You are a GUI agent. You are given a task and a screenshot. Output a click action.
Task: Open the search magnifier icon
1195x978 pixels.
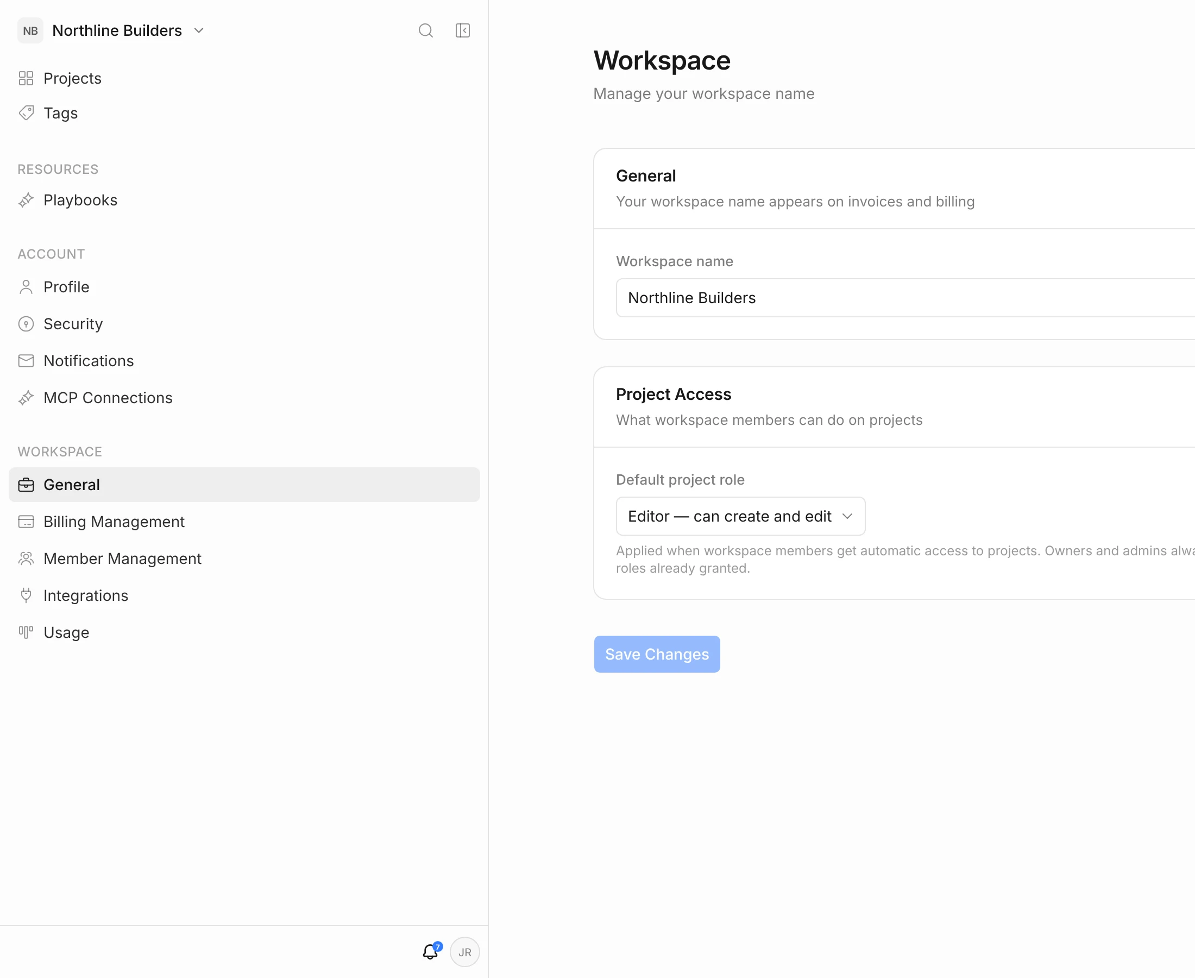click(426, 30)
